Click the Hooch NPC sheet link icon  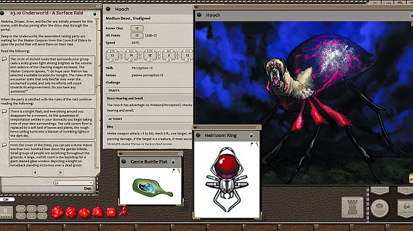click(x=108, y=9)
